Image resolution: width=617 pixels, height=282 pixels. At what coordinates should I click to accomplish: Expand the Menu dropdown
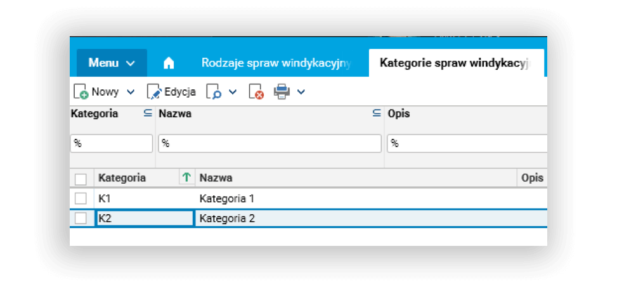pyautogui.click(x=112, y=63)
